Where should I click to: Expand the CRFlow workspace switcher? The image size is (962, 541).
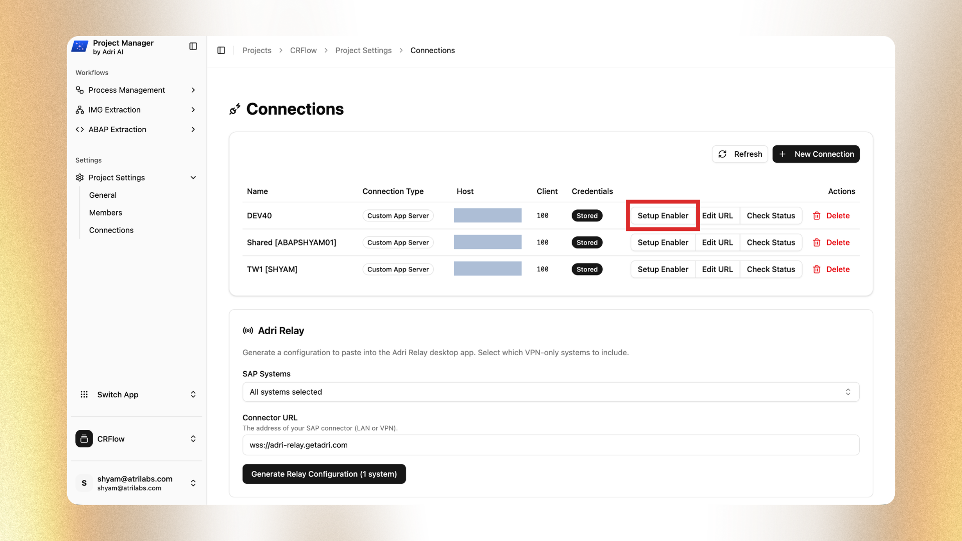193,439
